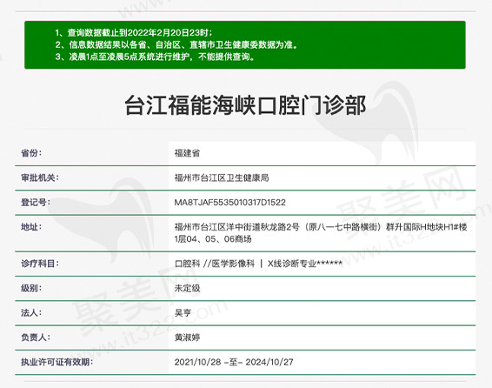This screenshot has width=492, height=388.
Task: Select the value 福州市台江区卫生健康局
Action: click(x=222, y=177)
